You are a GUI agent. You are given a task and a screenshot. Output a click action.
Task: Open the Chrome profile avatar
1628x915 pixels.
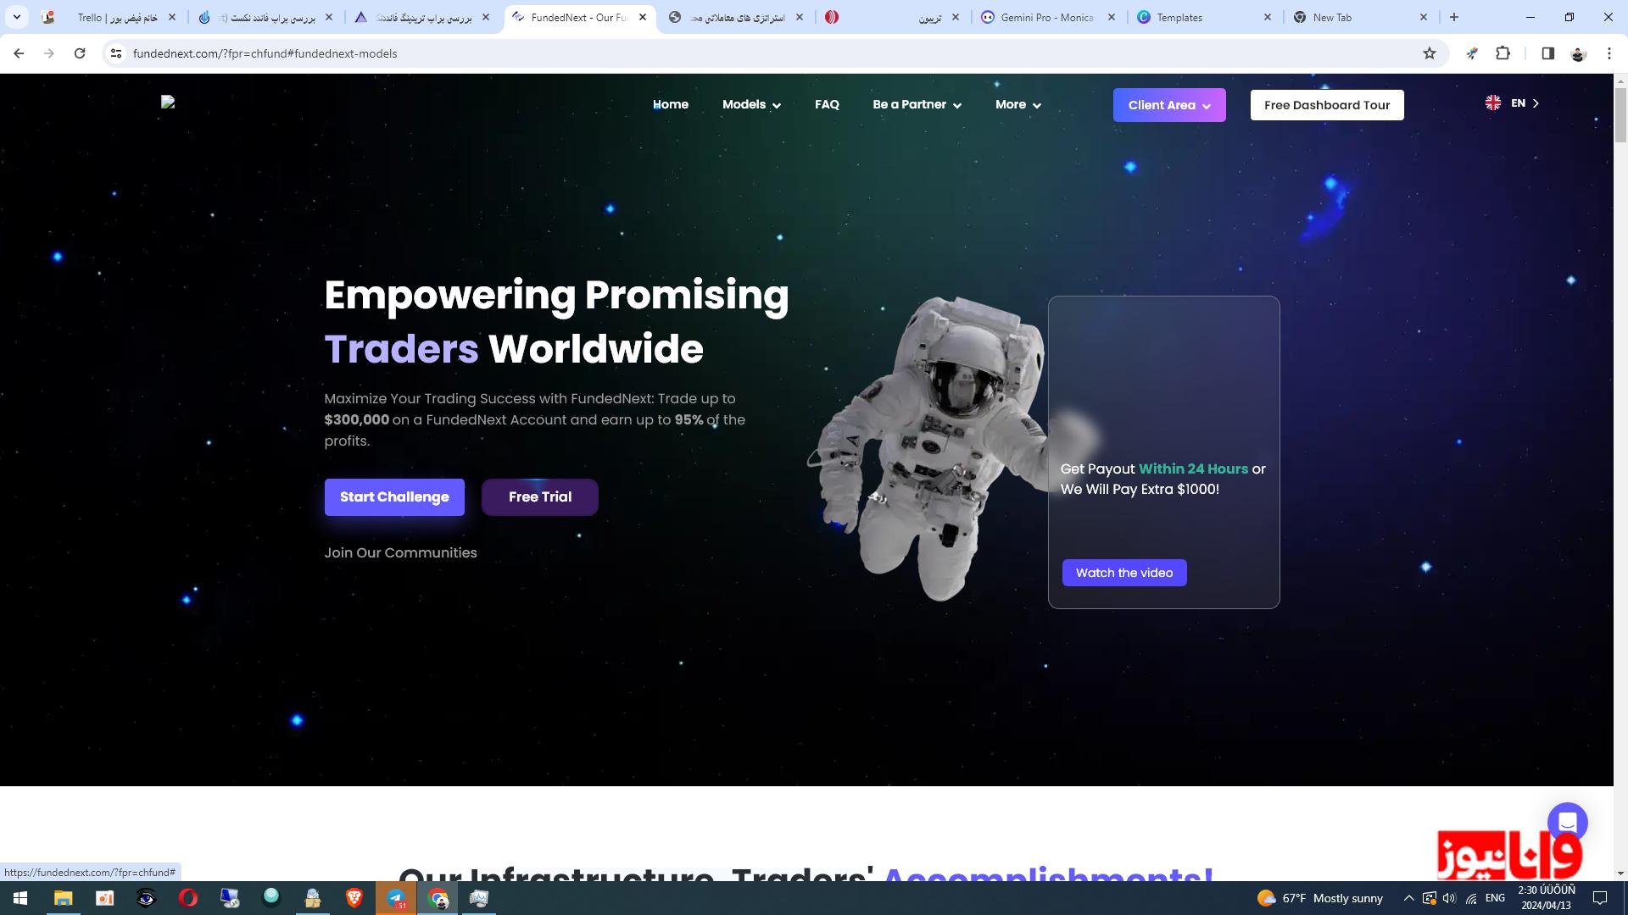1578,53
